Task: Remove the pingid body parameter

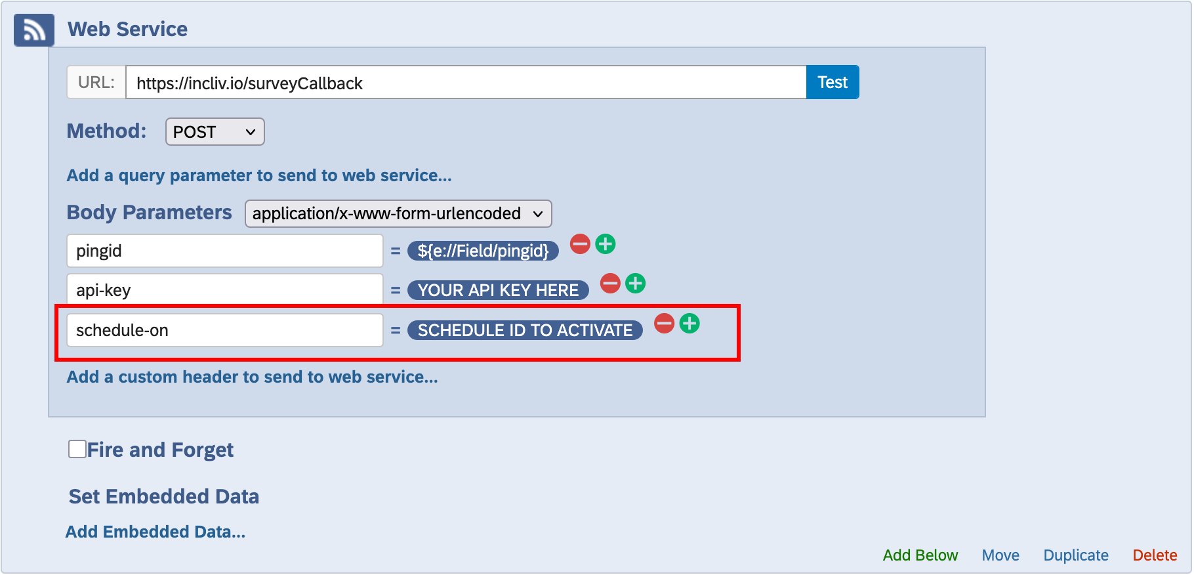Action: pyautogui.click(x=580, y=245)
